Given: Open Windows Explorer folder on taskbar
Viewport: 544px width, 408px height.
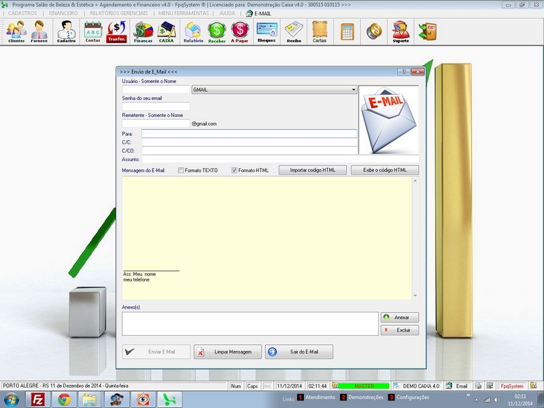Looking at the screenshot, I should 90,400.
